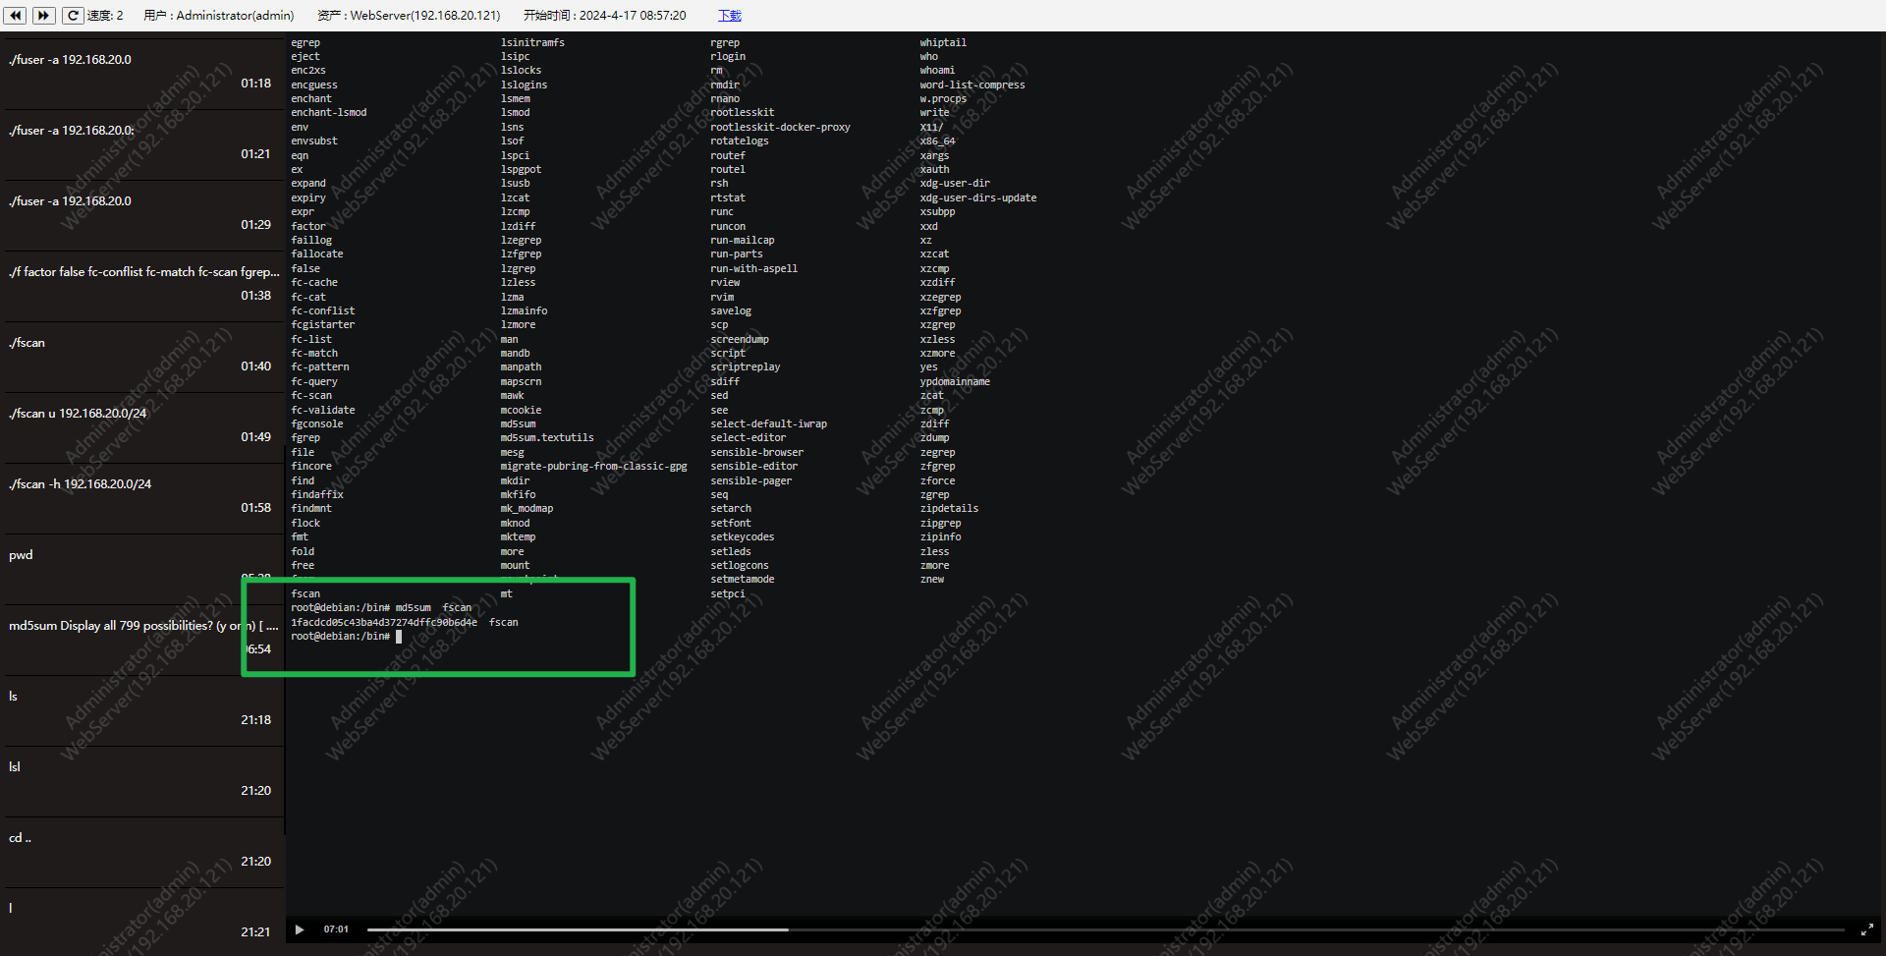Click the fast-forward speed button
Screen dimensions: 1886x956
43,15
